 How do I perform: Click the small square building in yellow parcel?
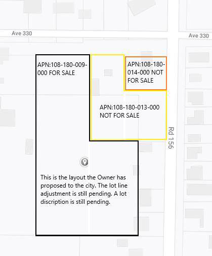pyautogui.click(x=108, y=73)
